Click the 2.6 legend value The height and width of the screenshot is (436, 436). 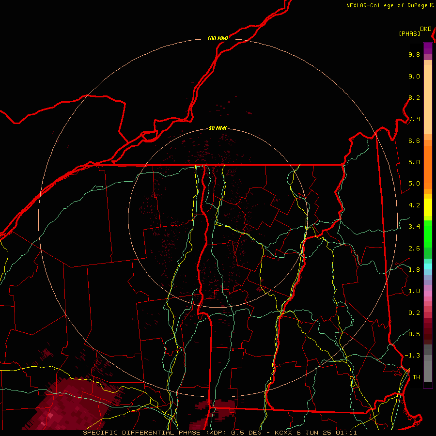coord(414,249)
